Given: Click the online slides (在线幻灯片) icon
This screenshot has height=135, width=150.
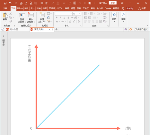Looking at the screenshot, I should [22, 15].
